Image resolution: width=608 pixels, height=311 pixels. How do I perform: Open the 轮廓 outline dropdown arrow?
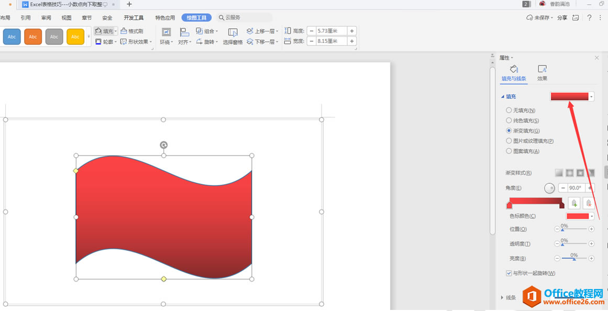tap(116, 42)
